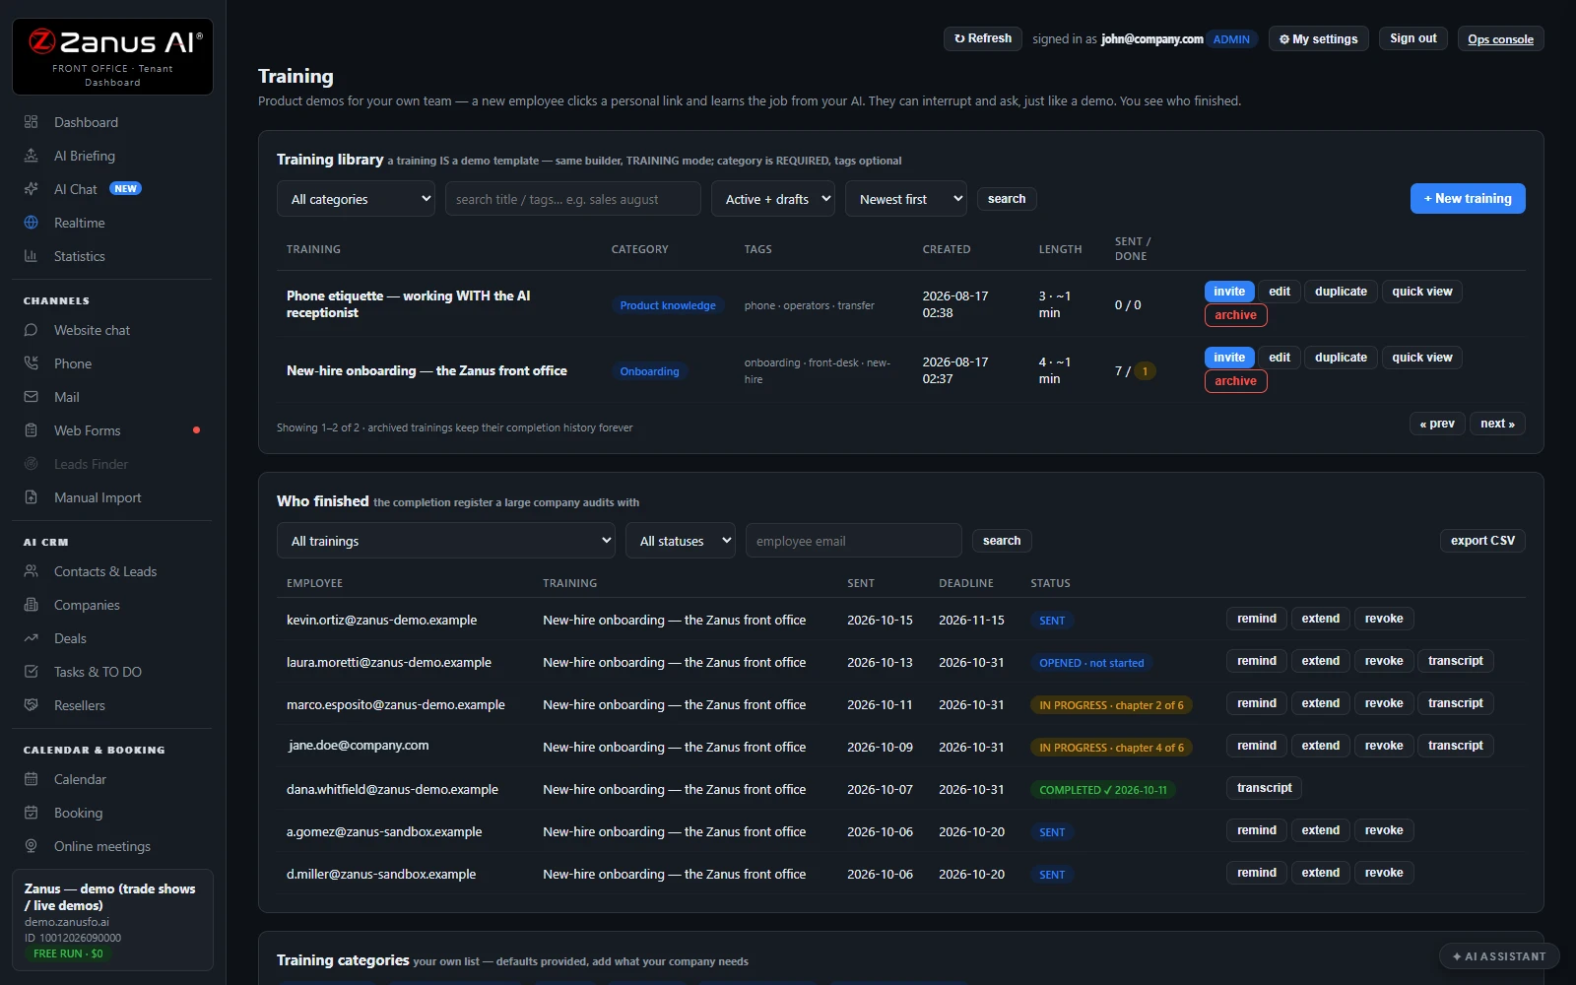This screenshot has width=1576, height=985.
Task: Open My settings
Action: coord(1318,39)
